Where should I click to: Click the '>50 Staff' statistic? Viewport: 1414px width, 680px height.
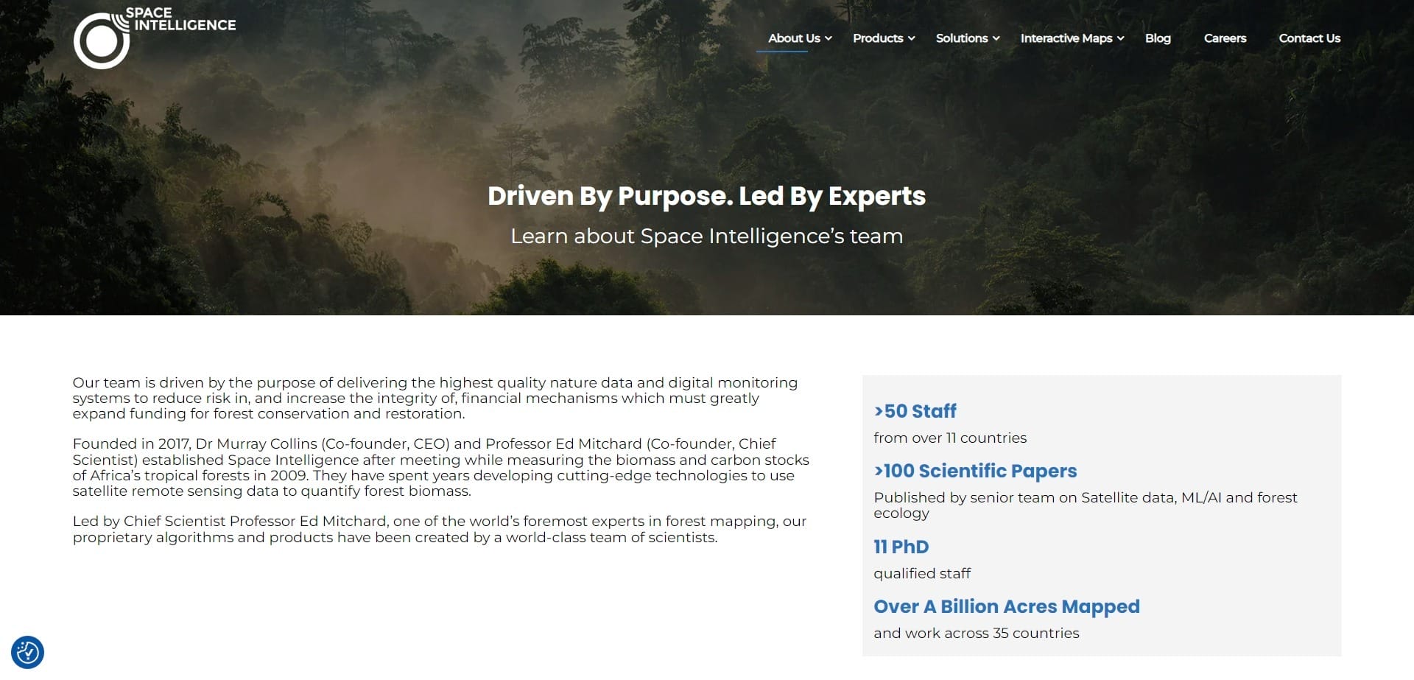click(x=915, y=411)
